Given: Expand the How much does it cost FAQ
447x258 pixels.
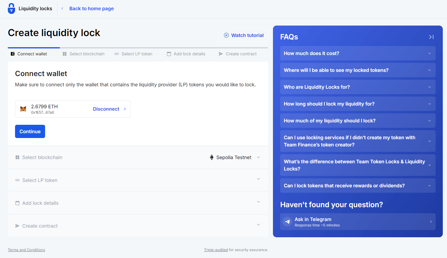Looking at the screenshot, I should (x=358, y=53).
